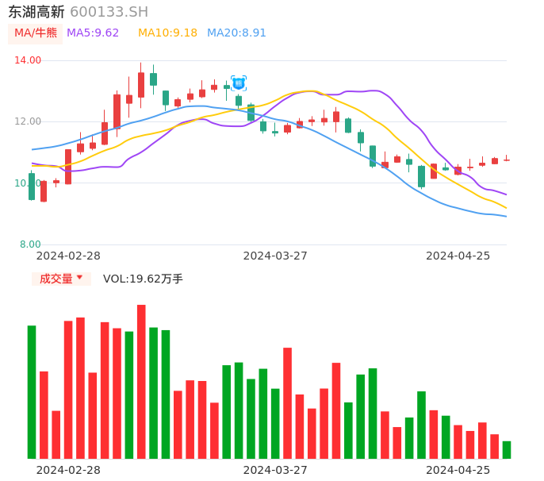Screen dimensions: 544x481
Task: Click the VOL:19.62万手 volume readout
Action: click(x=143, y=279)
